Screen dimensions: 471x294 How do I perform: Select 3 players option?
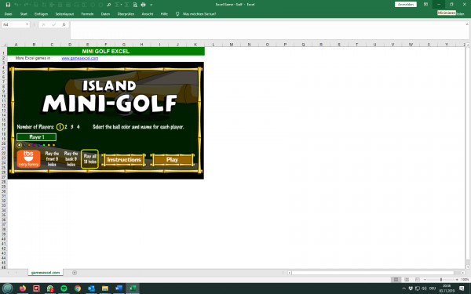pos(71,127)
